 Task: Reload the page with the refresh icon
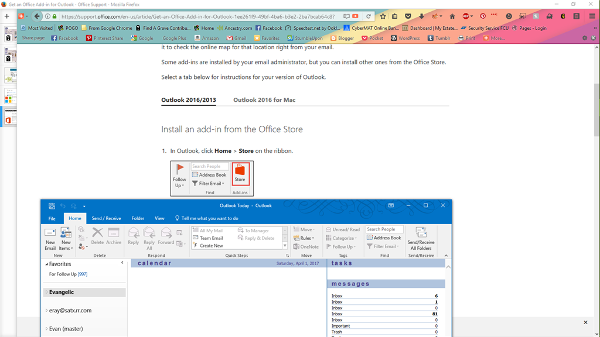[368, 16]
